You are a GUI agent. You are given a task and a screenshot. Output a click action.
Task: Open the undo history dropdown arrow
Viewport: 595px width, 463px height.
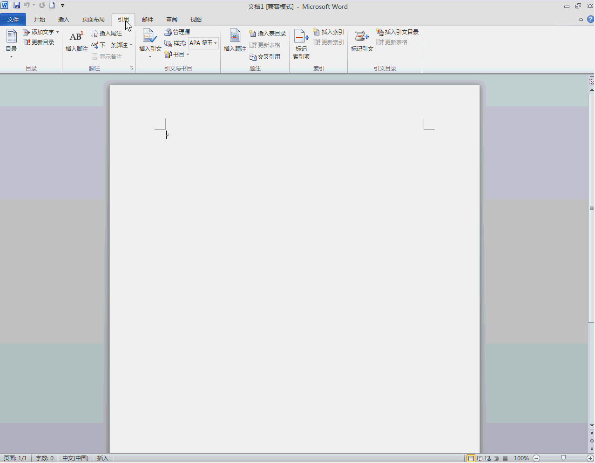point(34,6)
